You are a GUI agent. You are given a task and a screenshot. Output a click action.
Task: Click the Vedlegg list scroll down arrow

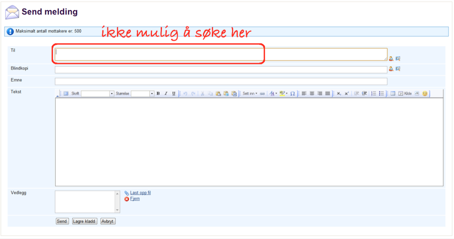pos(117,210)
